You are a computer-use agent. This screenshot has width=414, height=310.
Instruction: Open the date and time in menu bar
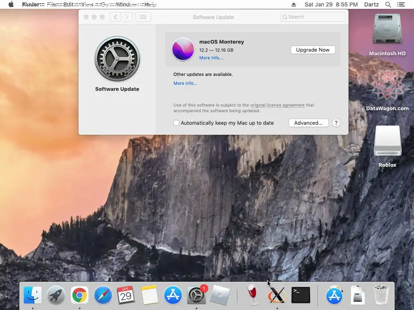pos(331,4)
